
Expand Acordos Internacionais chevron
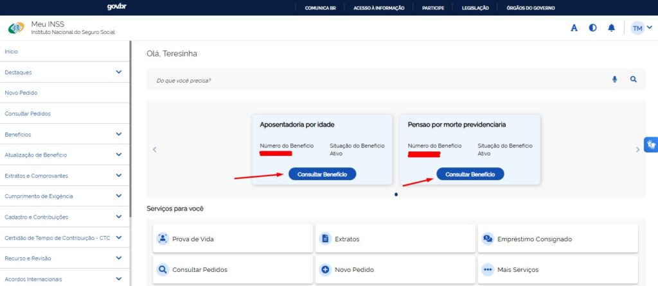pyautogui.click(x=119, y=278)
